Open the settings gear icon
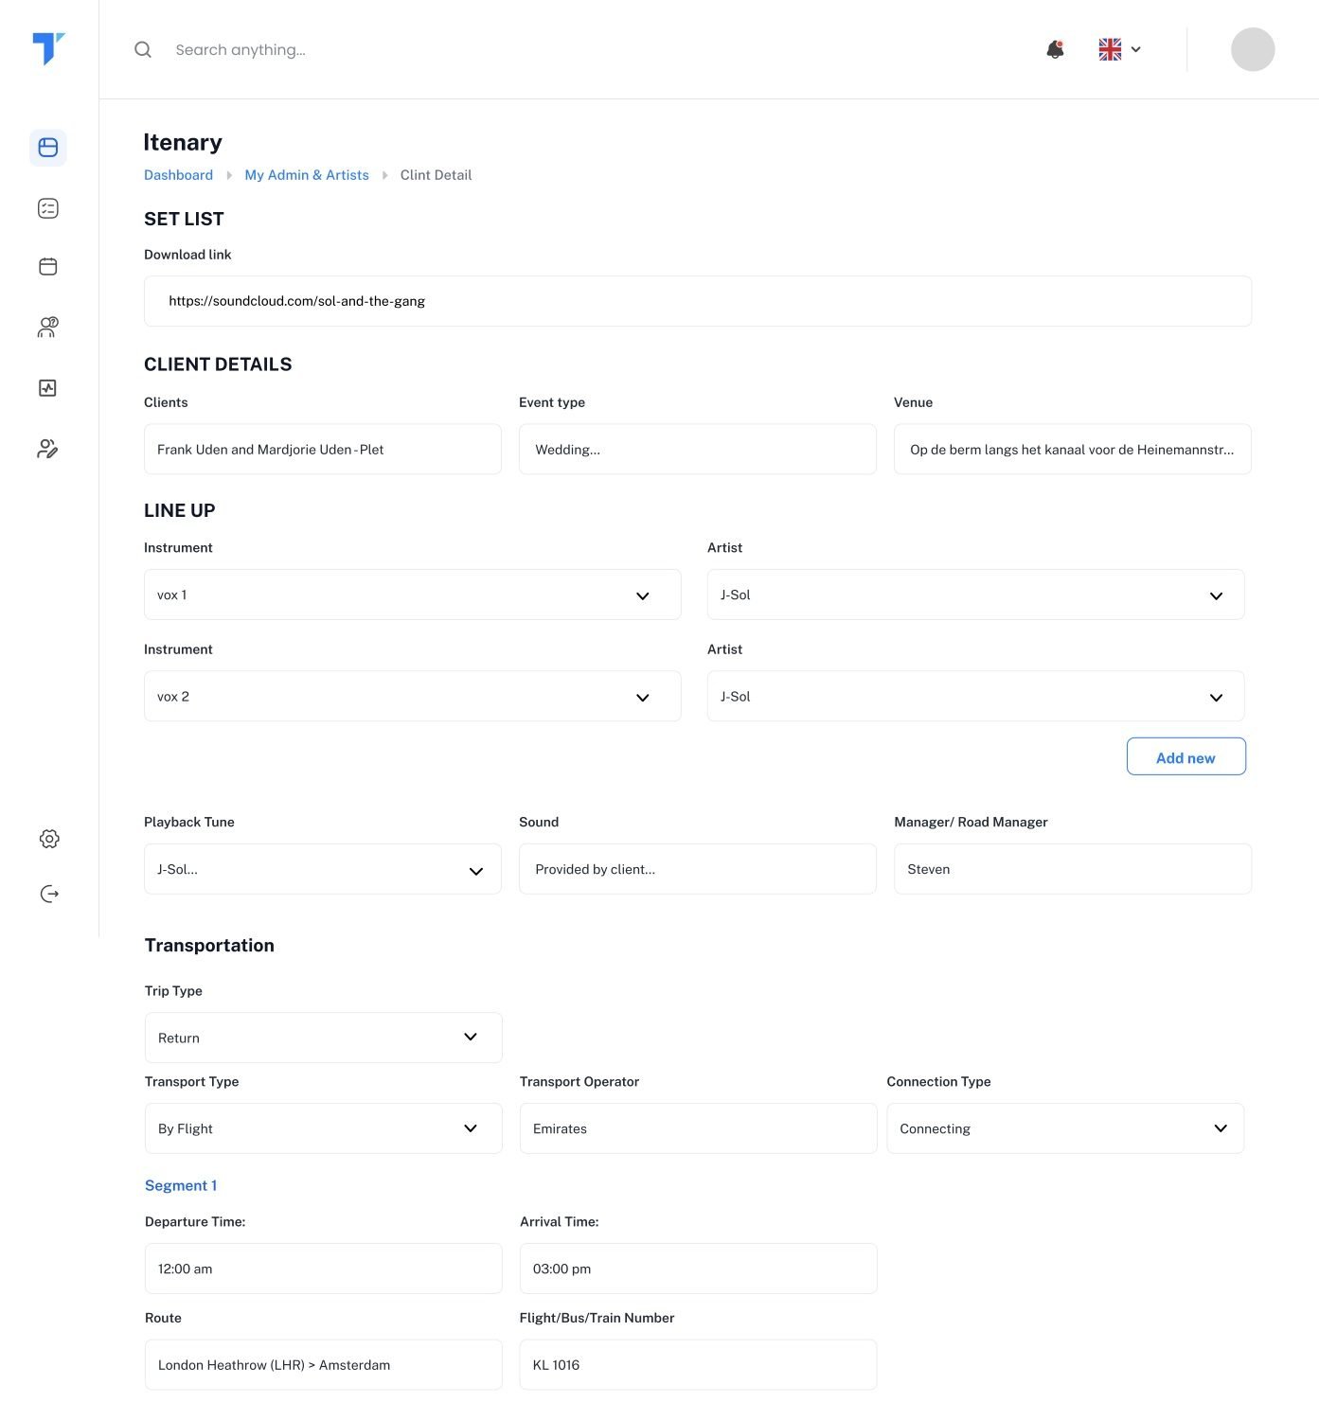The width and height of the screenshot is (1319, 1420). tap(49, 839)
